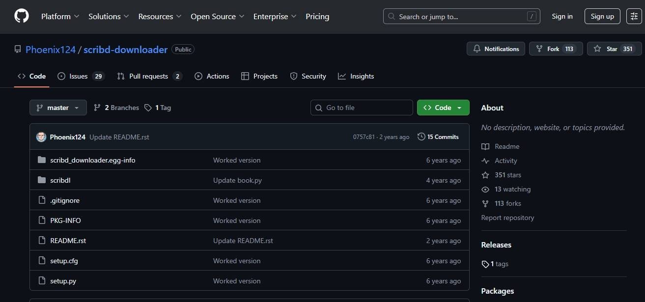
Task: Click the fork icon beside 113 forks
Action: pyautogui.click(x=485, y=203)
